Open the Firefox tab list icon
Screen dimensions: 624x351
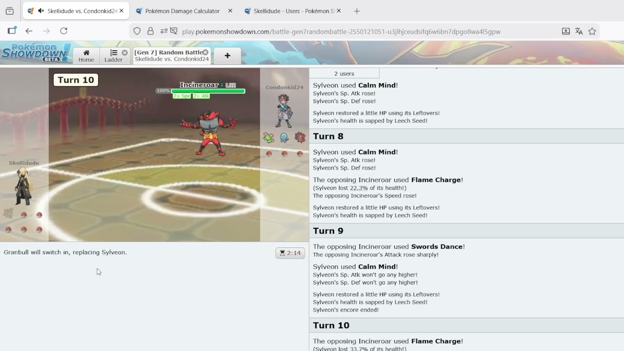[x=10, y=11]
